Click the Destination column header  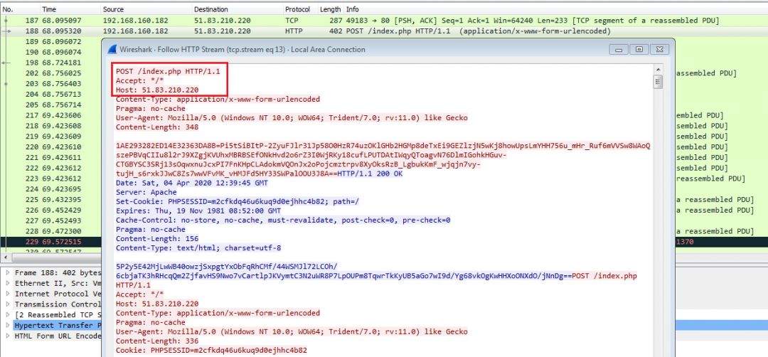click(x=212, y=9)
